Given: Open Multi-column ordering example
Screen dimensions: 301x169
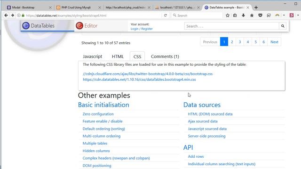Looking at the screenshot, I should 102,136.
